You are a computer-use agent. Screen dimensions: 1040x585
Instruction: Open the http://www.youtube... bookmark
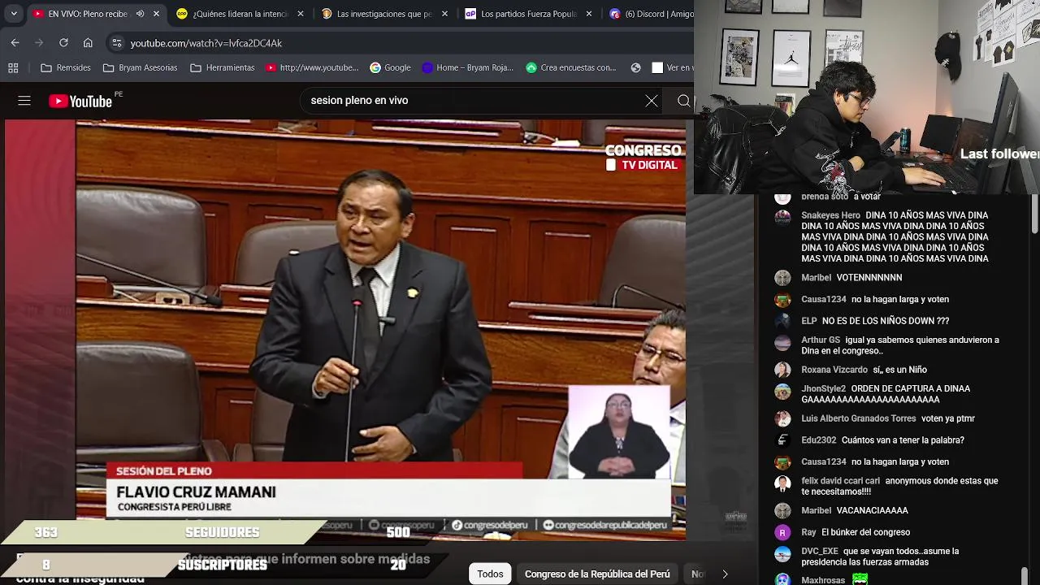pyautogui.click(x=312, y=67)
